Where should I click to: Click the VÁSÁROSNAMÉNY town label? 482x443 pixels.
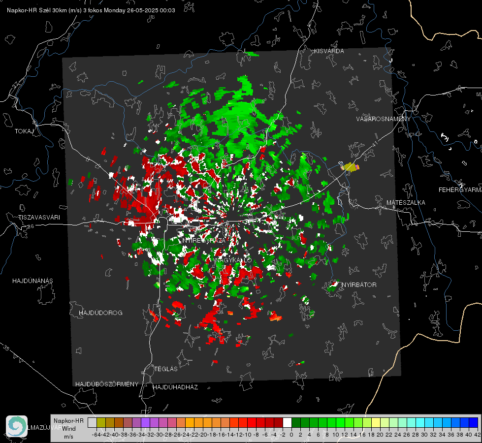(x=384, y=119)
